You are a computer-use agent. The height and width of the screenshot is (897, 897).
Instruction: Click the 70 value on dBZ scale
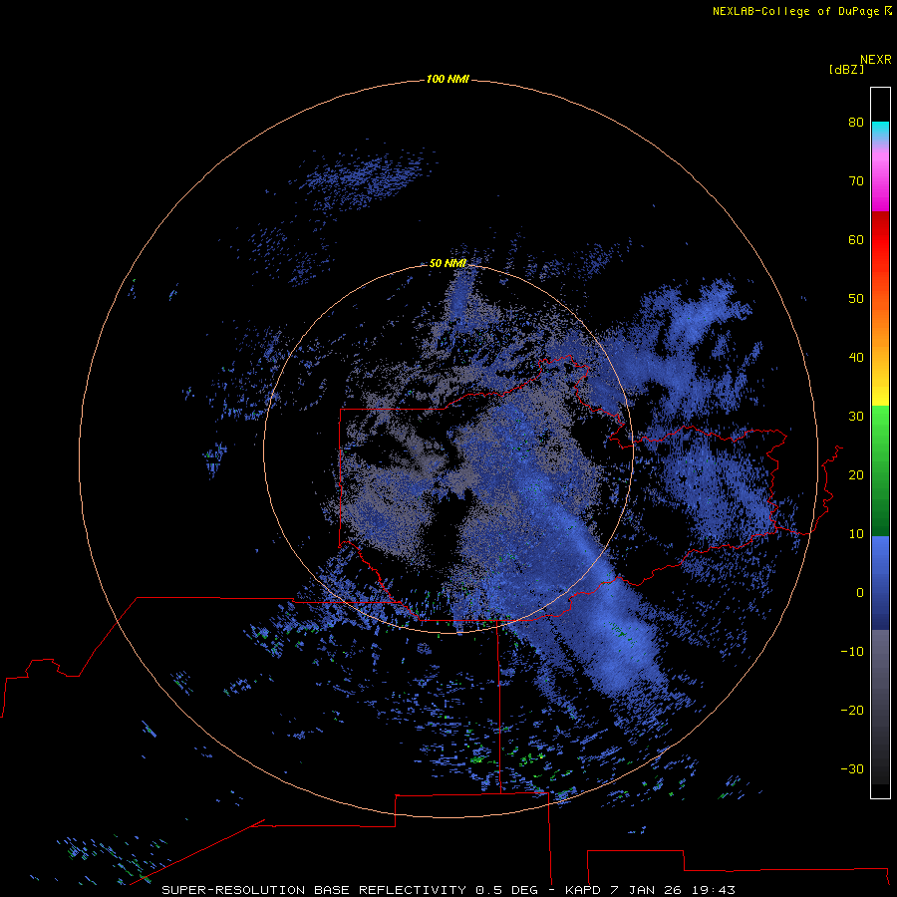coord(856,180)
